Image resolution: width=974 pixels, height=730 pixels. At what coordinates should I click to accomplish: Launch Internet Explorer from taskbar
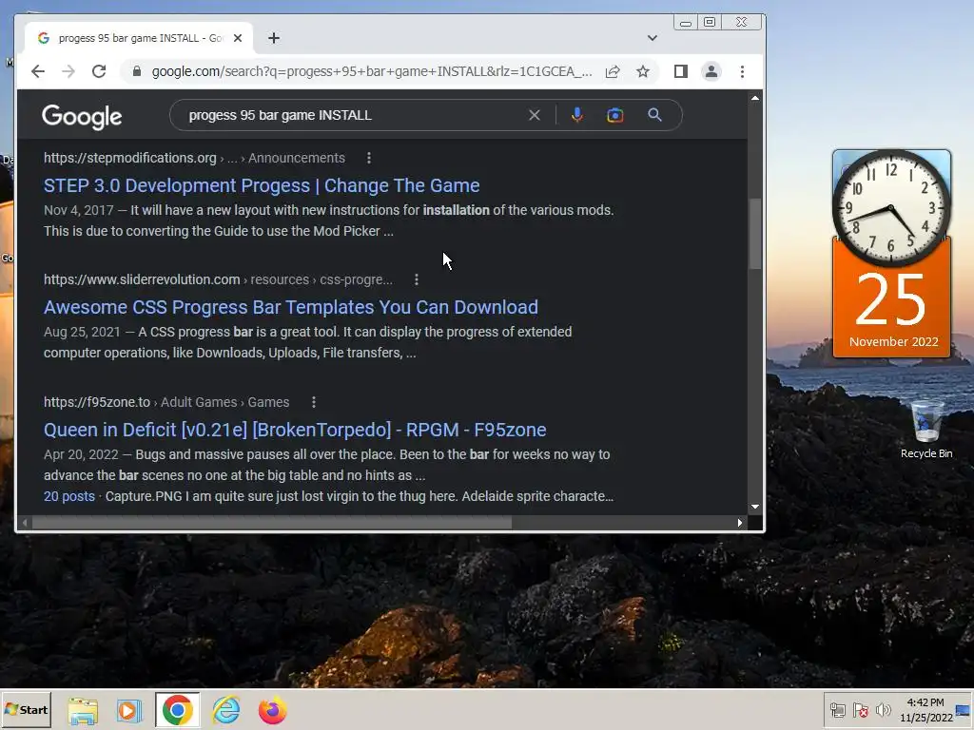click(226, 710)
